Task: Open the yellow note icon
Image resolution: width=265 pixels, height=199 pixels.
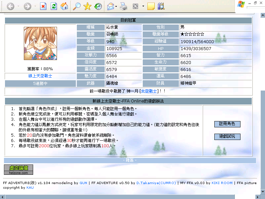Action: [x=151, y=6]
